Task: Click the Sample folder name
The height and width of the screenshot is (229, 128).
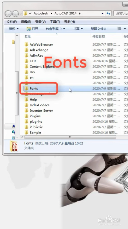Action: [35, 133]
